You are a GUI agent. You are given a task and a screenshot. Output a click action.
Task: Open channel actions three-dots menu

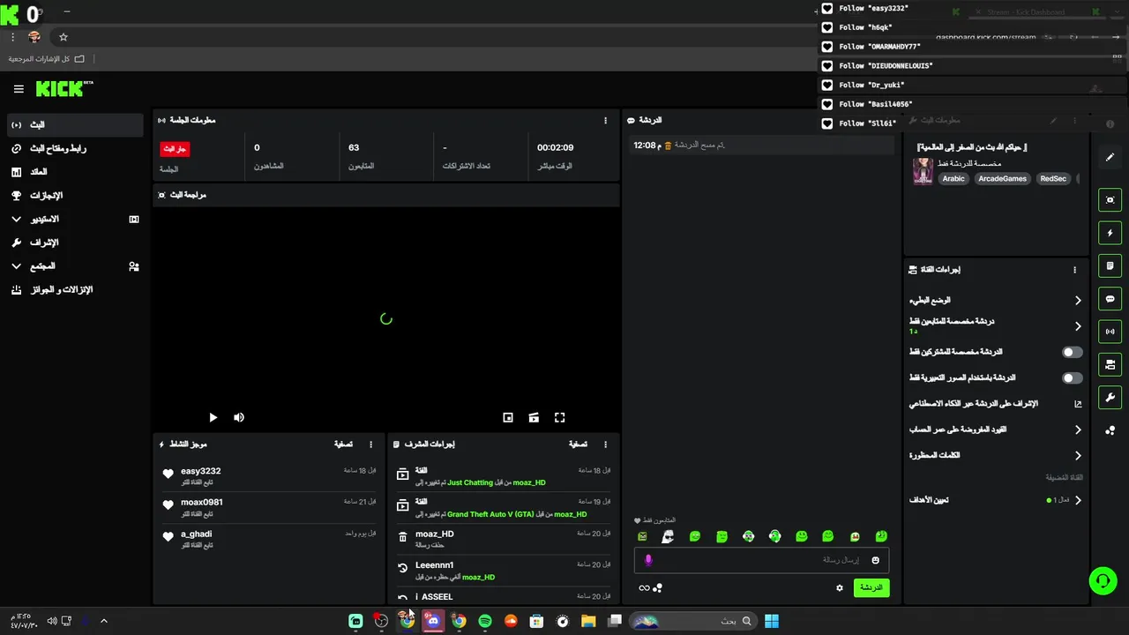(1074, 270)
